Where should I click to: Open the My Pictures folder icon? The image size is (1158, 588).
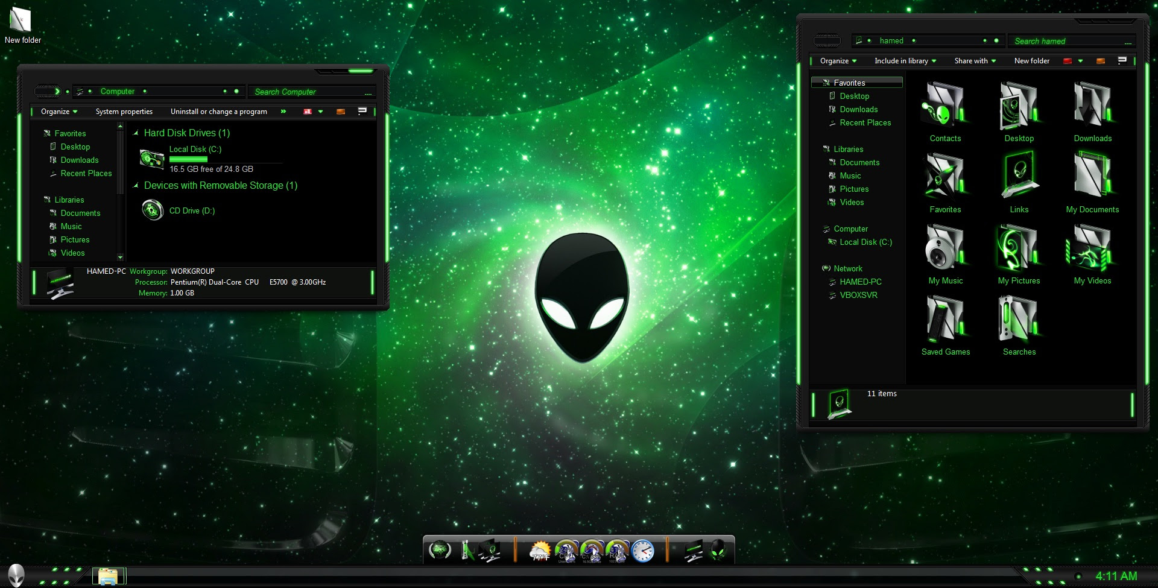[1019, 248]
